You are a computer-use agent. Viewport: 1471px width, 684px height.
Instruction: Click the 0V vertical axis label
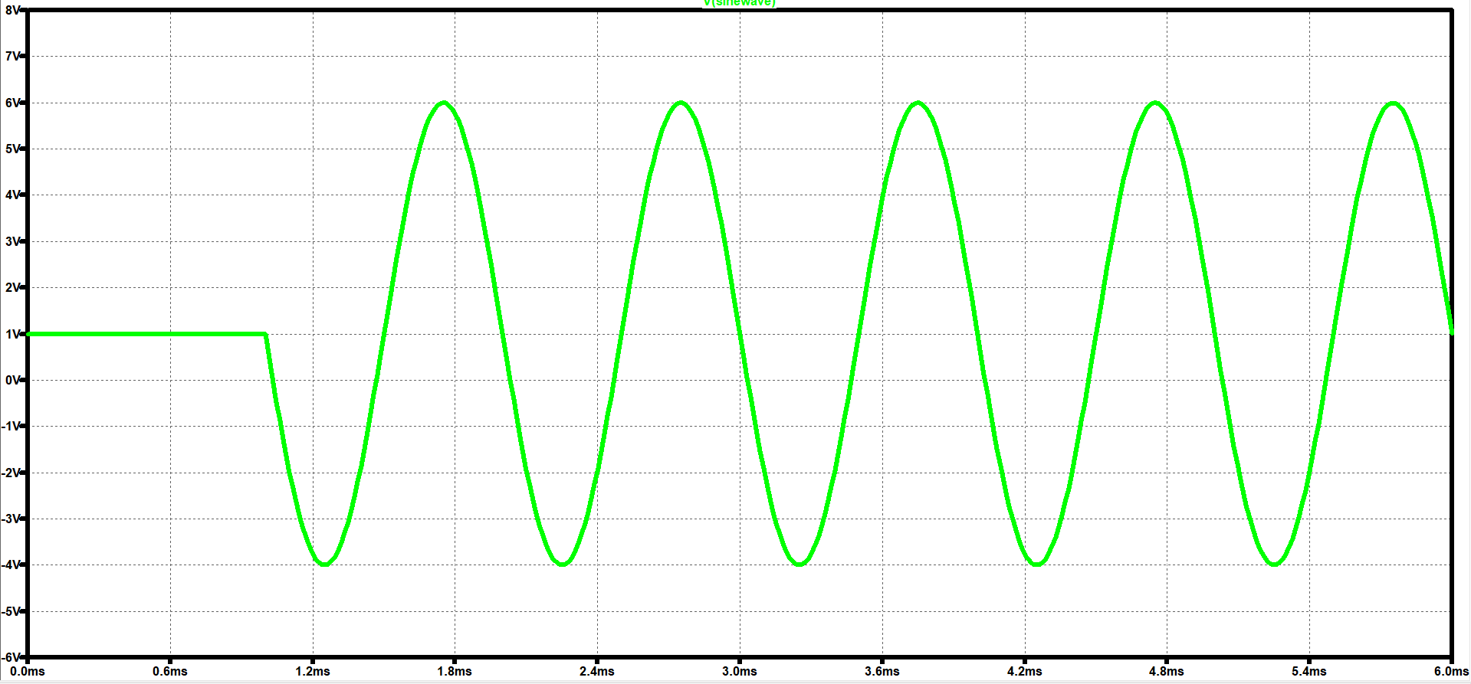click(12, 380)
